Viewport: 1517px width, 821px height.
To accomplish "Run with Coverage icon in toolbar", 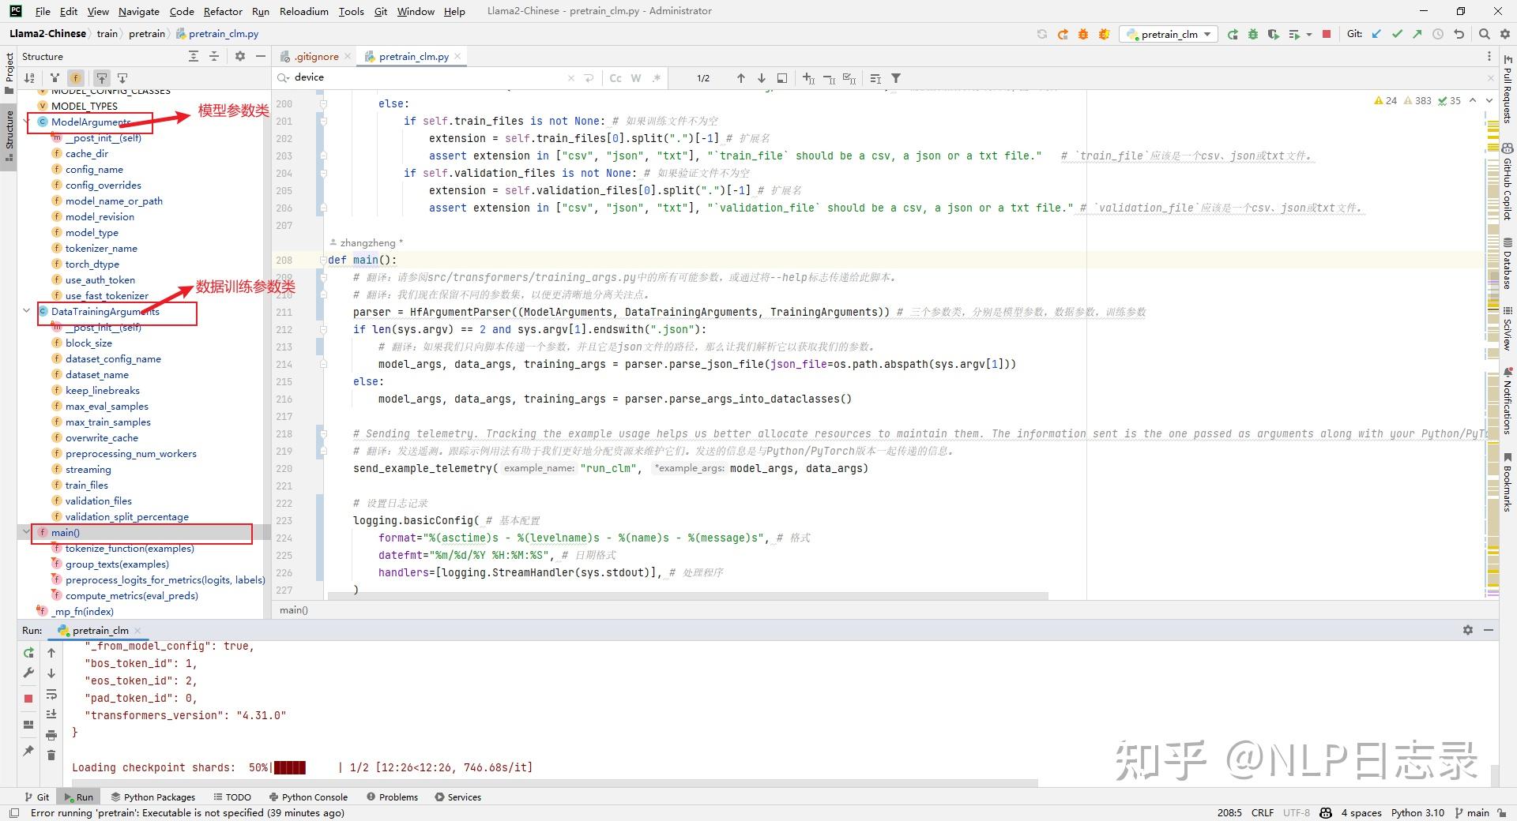I will point(1274,34).
